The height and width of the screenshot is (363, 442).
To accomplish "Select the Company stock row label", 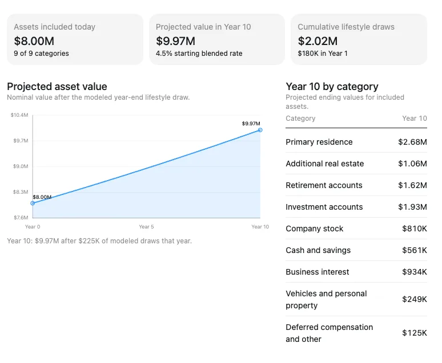I will (315, 229).
